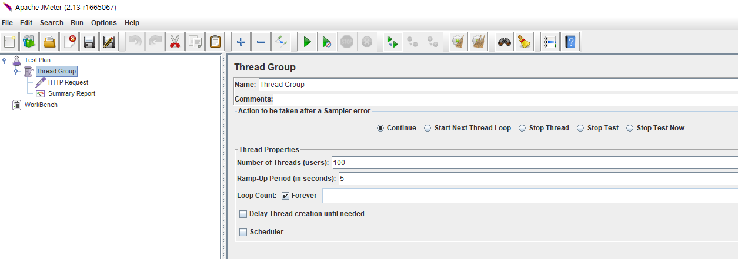Viewport: 738px width, 259px height.
Task: Collapse the Thread Group tree node handle
Action: click(x=16, y=72)
